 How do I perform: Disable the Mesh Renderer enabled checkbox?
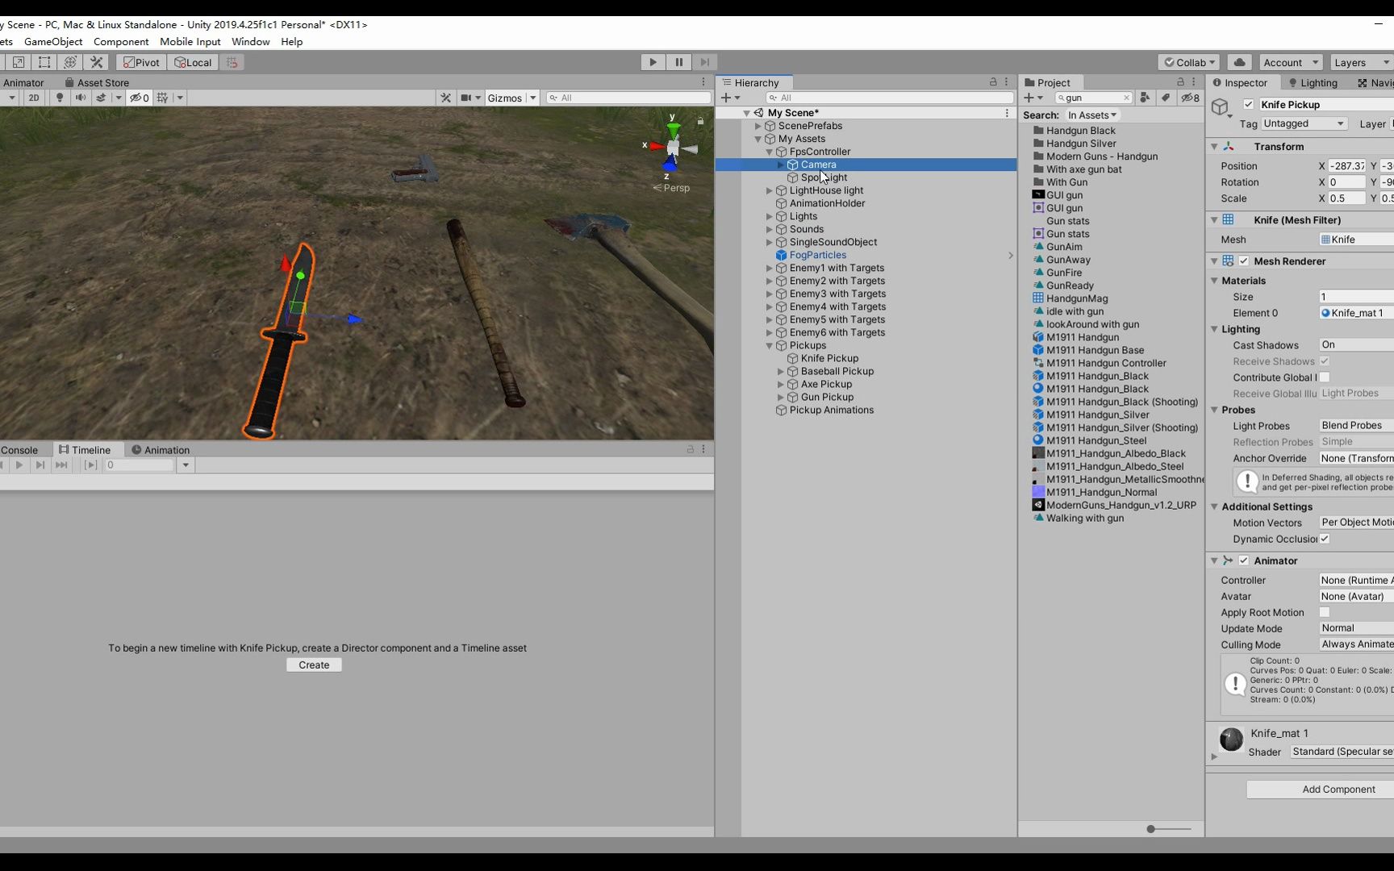coord(1245,260)
